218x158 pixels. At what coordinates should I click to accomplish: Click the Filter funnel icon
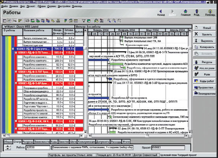pyautogui.click(x=83, y=21)
